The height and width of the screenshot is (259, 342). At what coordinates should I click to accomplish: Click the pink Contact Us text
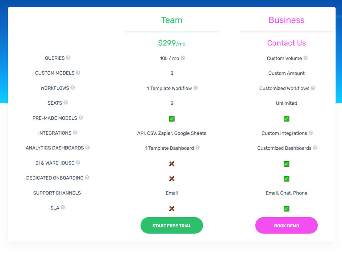[286, 43]
